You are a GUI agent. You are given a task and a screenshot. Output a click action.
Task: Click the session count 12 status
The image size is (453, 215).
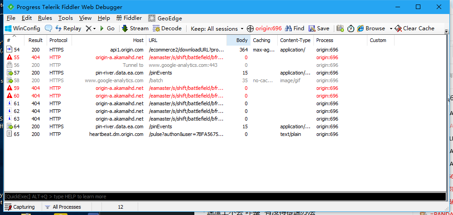pos(120,207)
